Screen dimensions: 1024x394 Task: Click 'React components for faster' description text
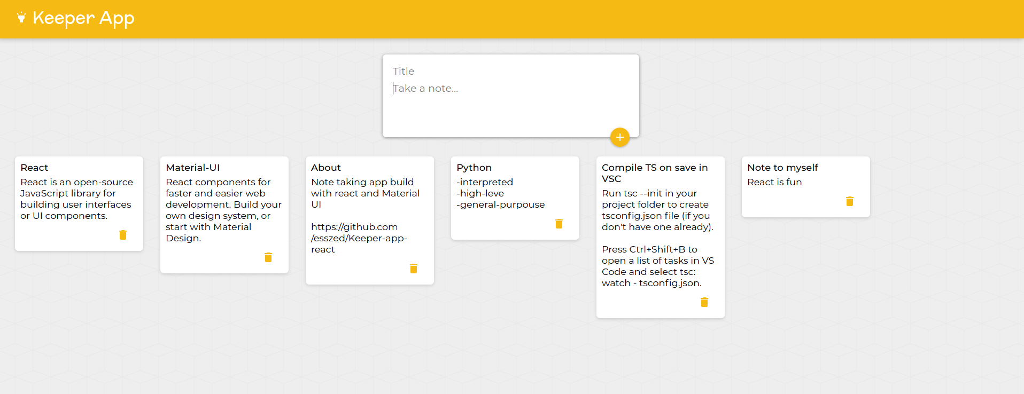[x=223, y=210]
